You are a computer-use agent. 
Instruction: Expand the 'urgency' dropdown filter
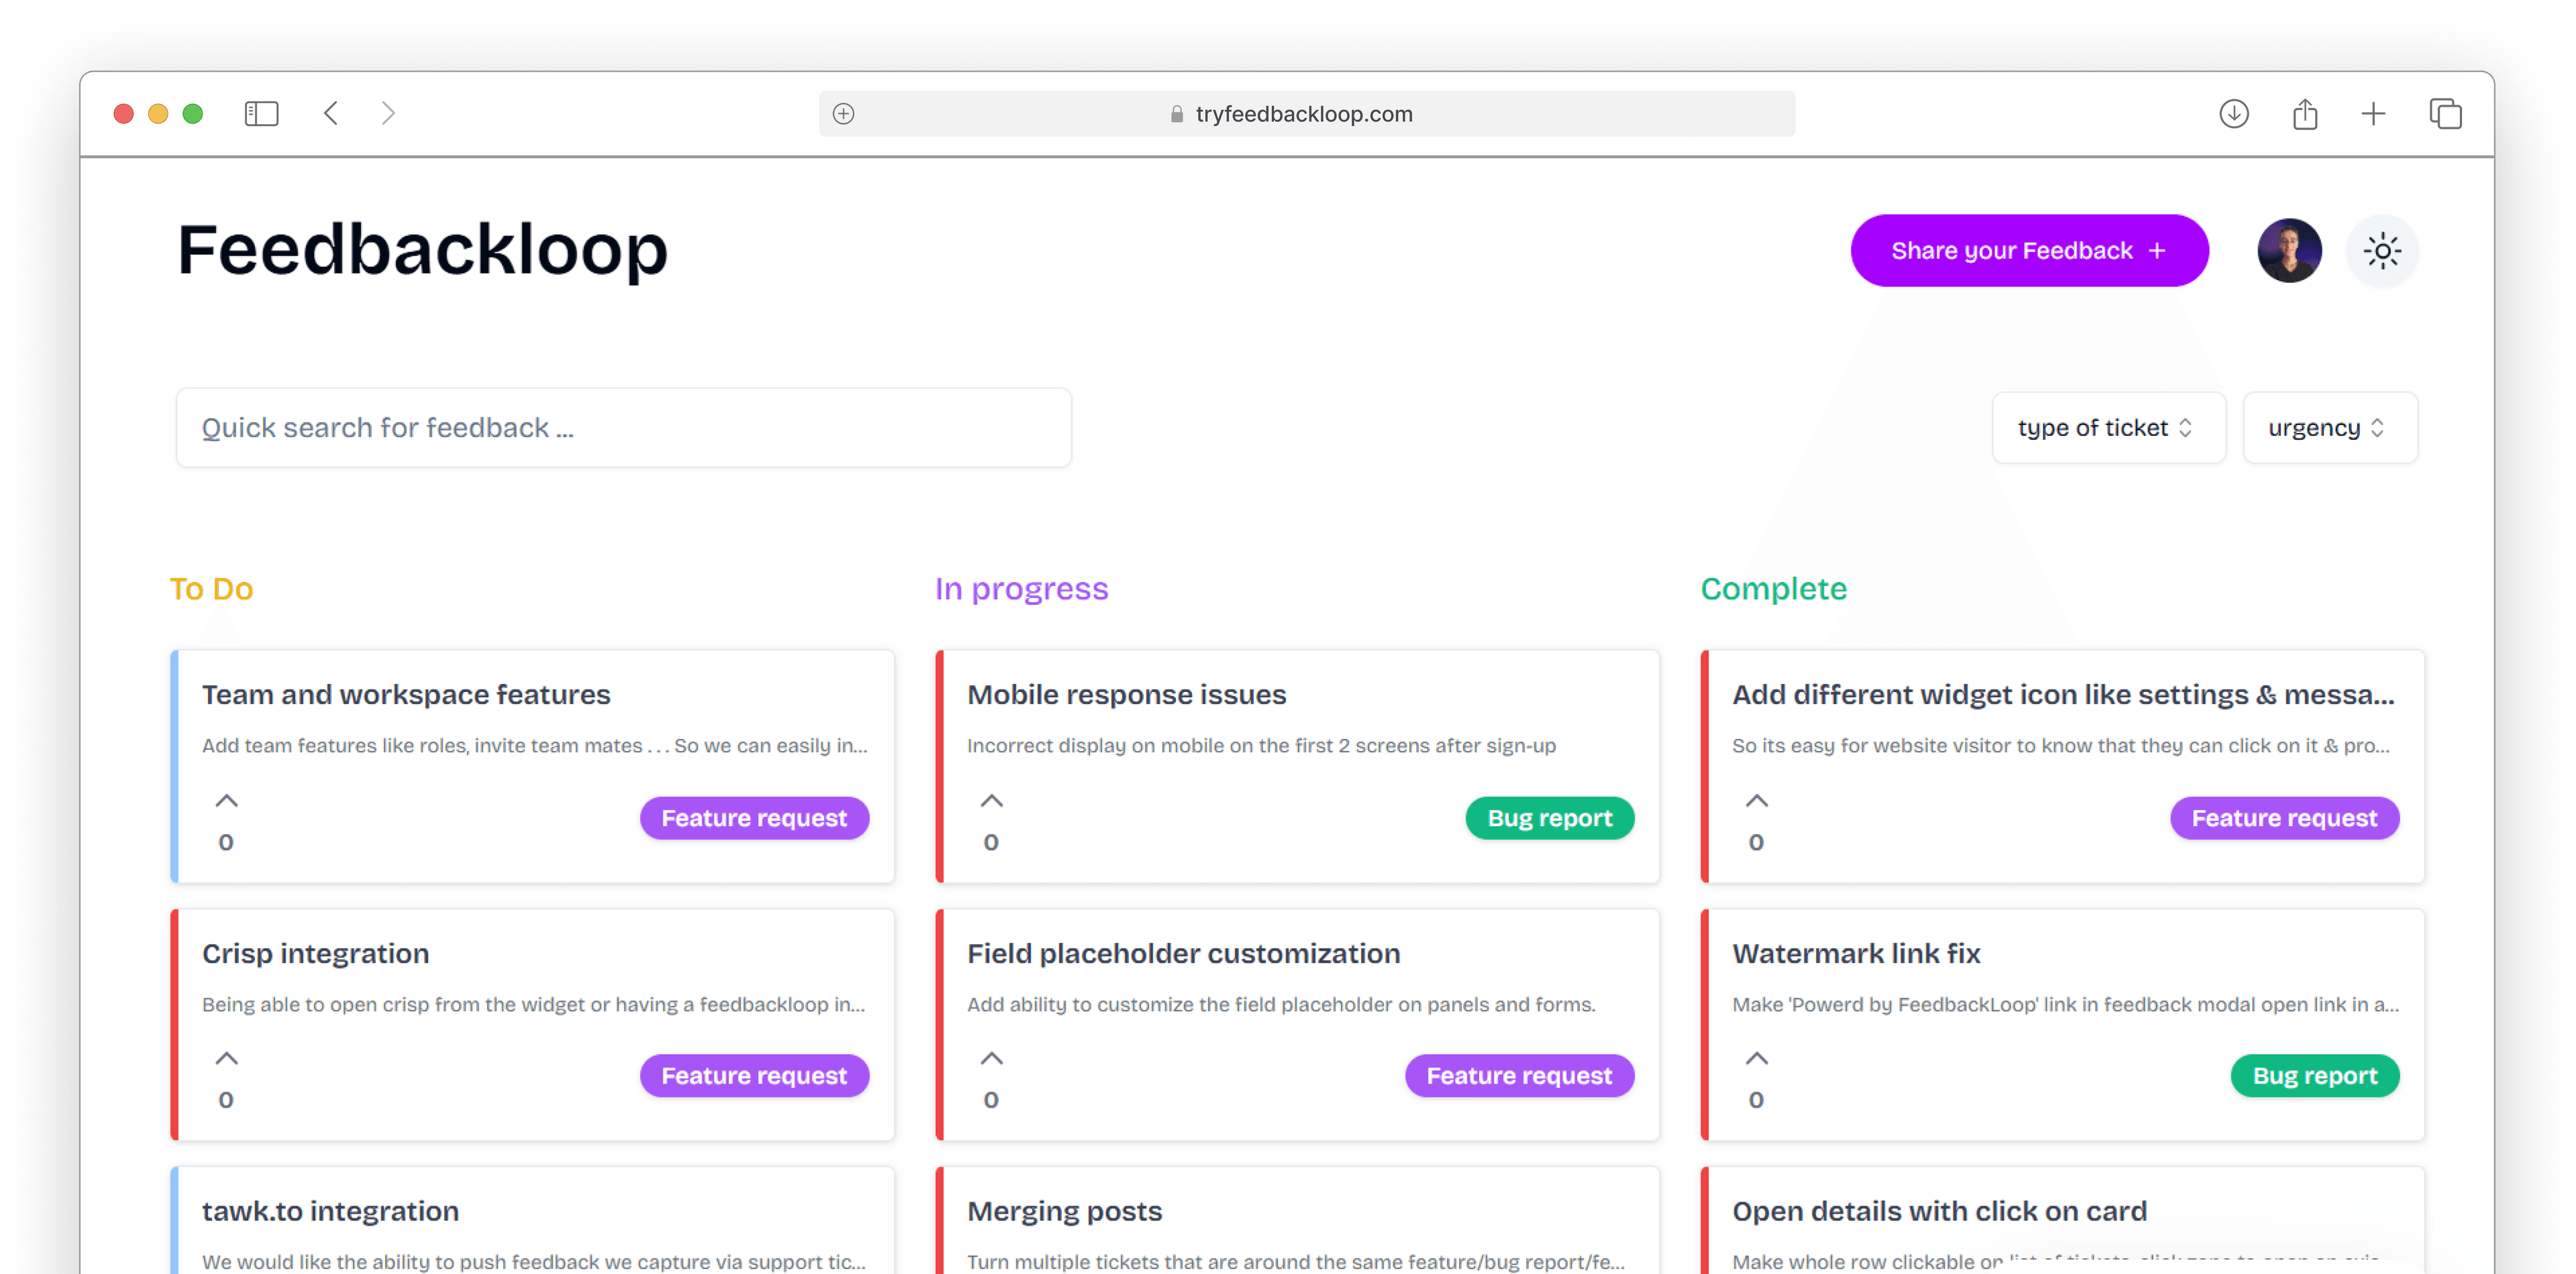pos(2326,427)
